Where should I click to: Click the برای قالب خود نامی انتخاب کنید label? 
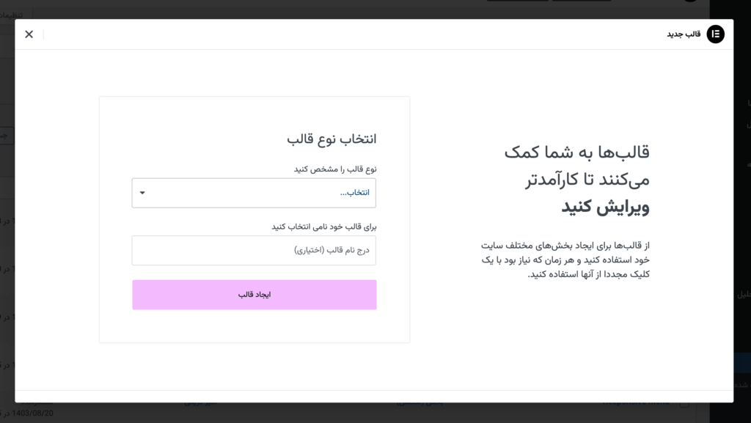tap(324, 227)
